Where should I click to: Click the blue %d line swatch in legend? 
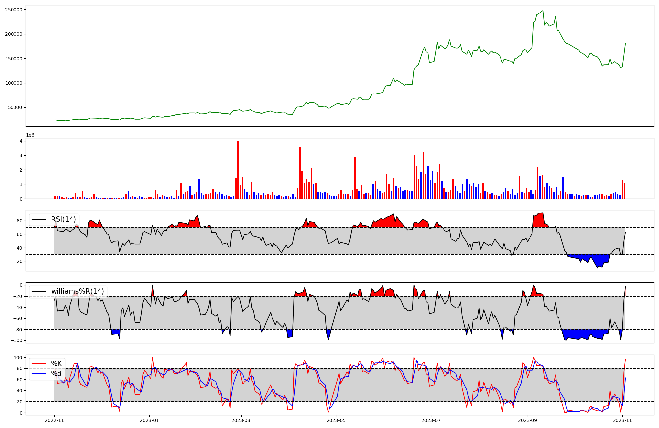[x=39, y=374]
